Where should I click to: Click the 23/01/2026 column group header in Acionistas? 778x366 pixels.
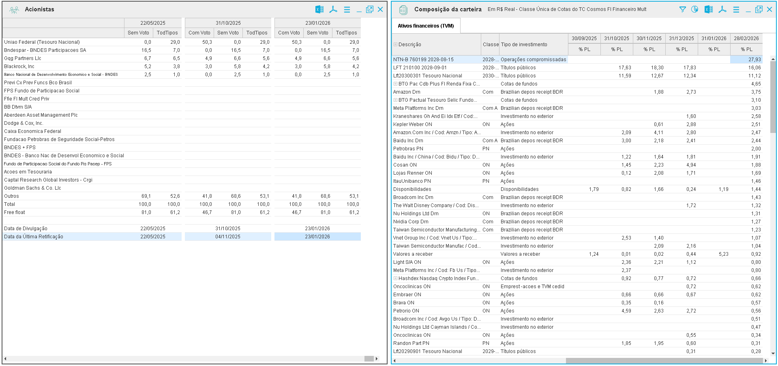pyautogui.click(x=317, y=23)
